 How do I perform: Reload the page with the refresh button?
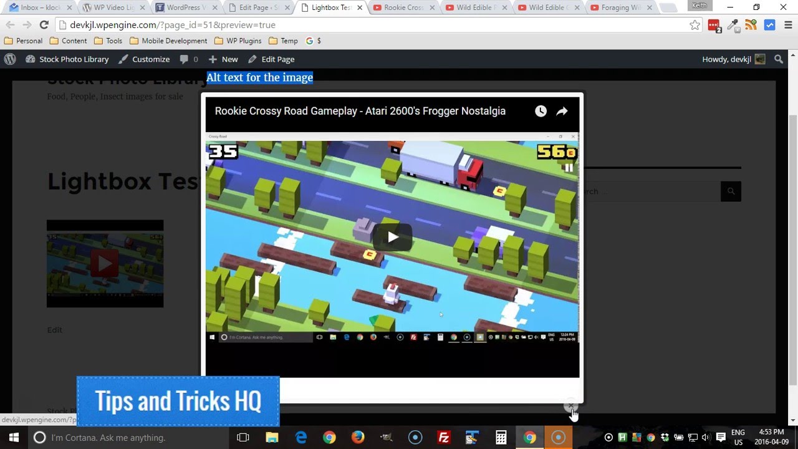click(44, 25)
